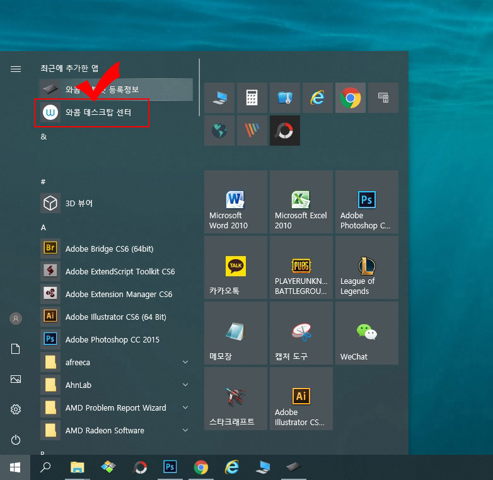The width and height of the screenshot is (493, 480).
Task: Open red ring app on taskbar
Action: click(140, 467)
